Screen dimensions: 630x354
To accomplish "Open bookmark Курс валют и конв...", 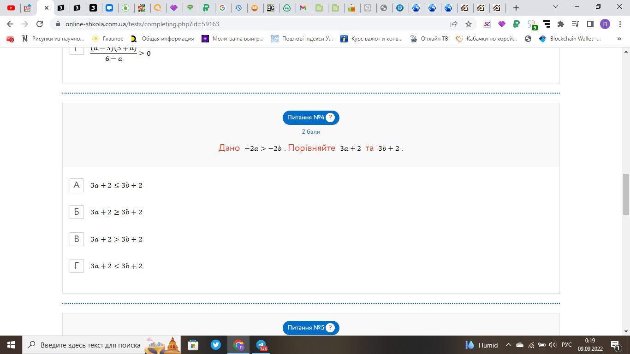I will 371,39.
